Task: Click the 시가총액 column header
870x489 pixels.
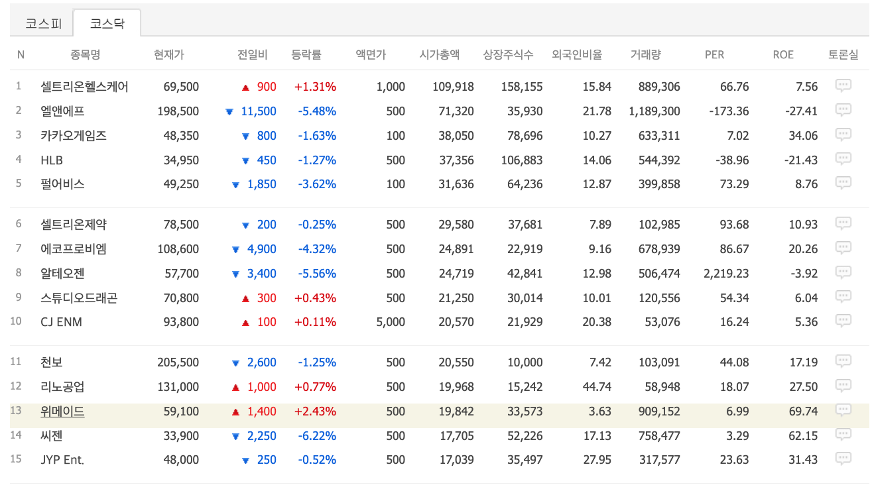Action: (440, 54)
